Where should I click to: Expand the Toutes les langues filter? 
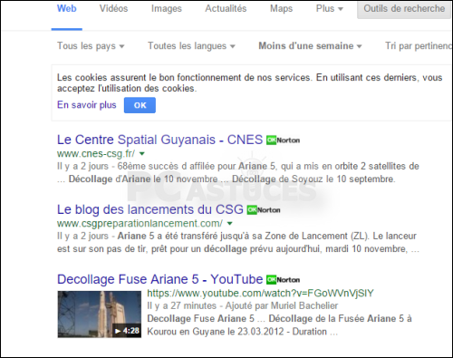pos(191,46)
